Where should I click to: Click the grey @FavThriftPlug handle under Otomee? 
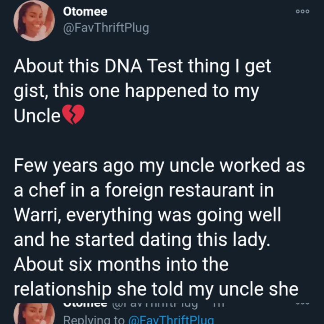(106, 28)
